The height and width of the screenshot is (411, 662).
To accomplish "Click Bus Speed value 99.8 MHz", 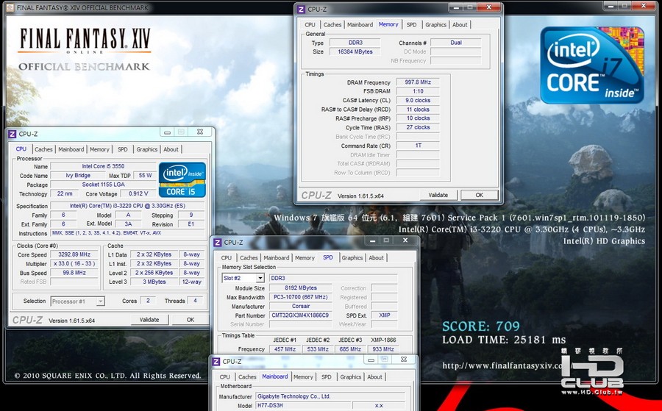I will click(74, 273).
